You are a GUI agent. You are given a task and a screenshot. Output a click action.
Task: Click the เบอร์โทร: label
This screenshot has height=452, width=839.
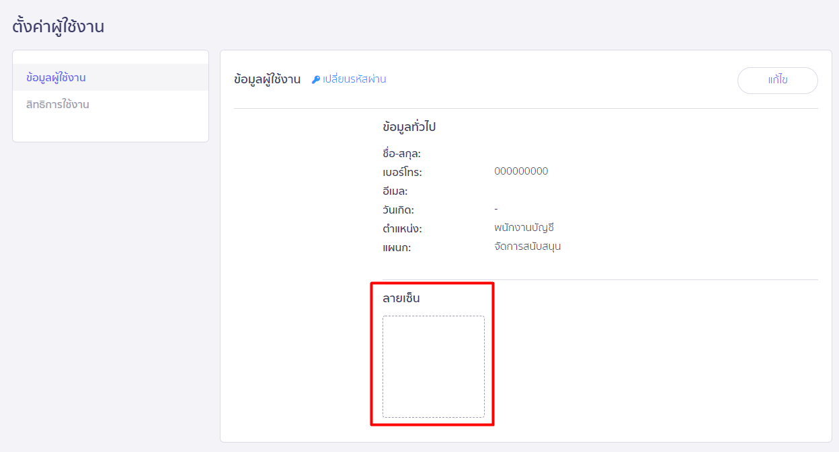tap(402, 173)
